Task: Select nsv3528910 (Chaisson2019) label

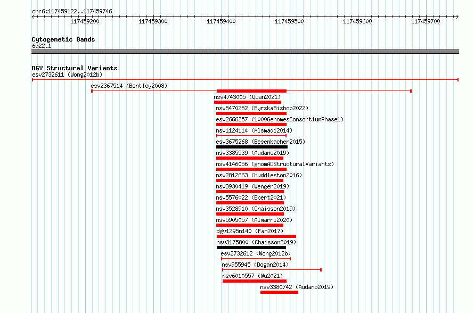Action: [x=256, y=209]
